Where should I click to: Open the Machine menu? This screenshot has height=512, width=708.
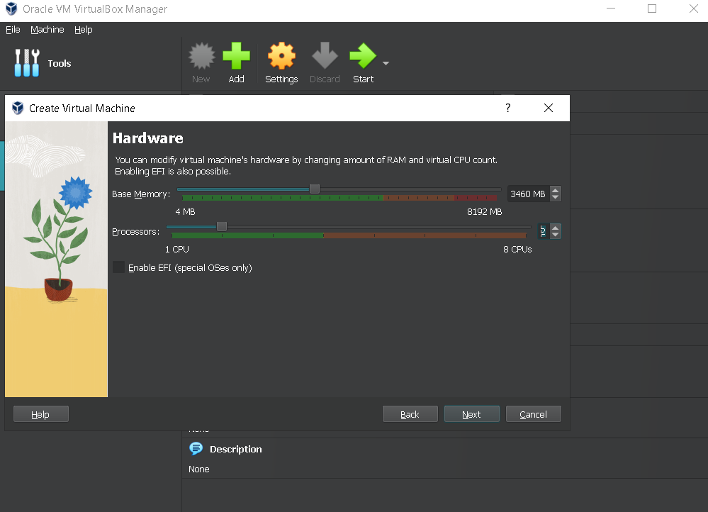tap(47, 29)
